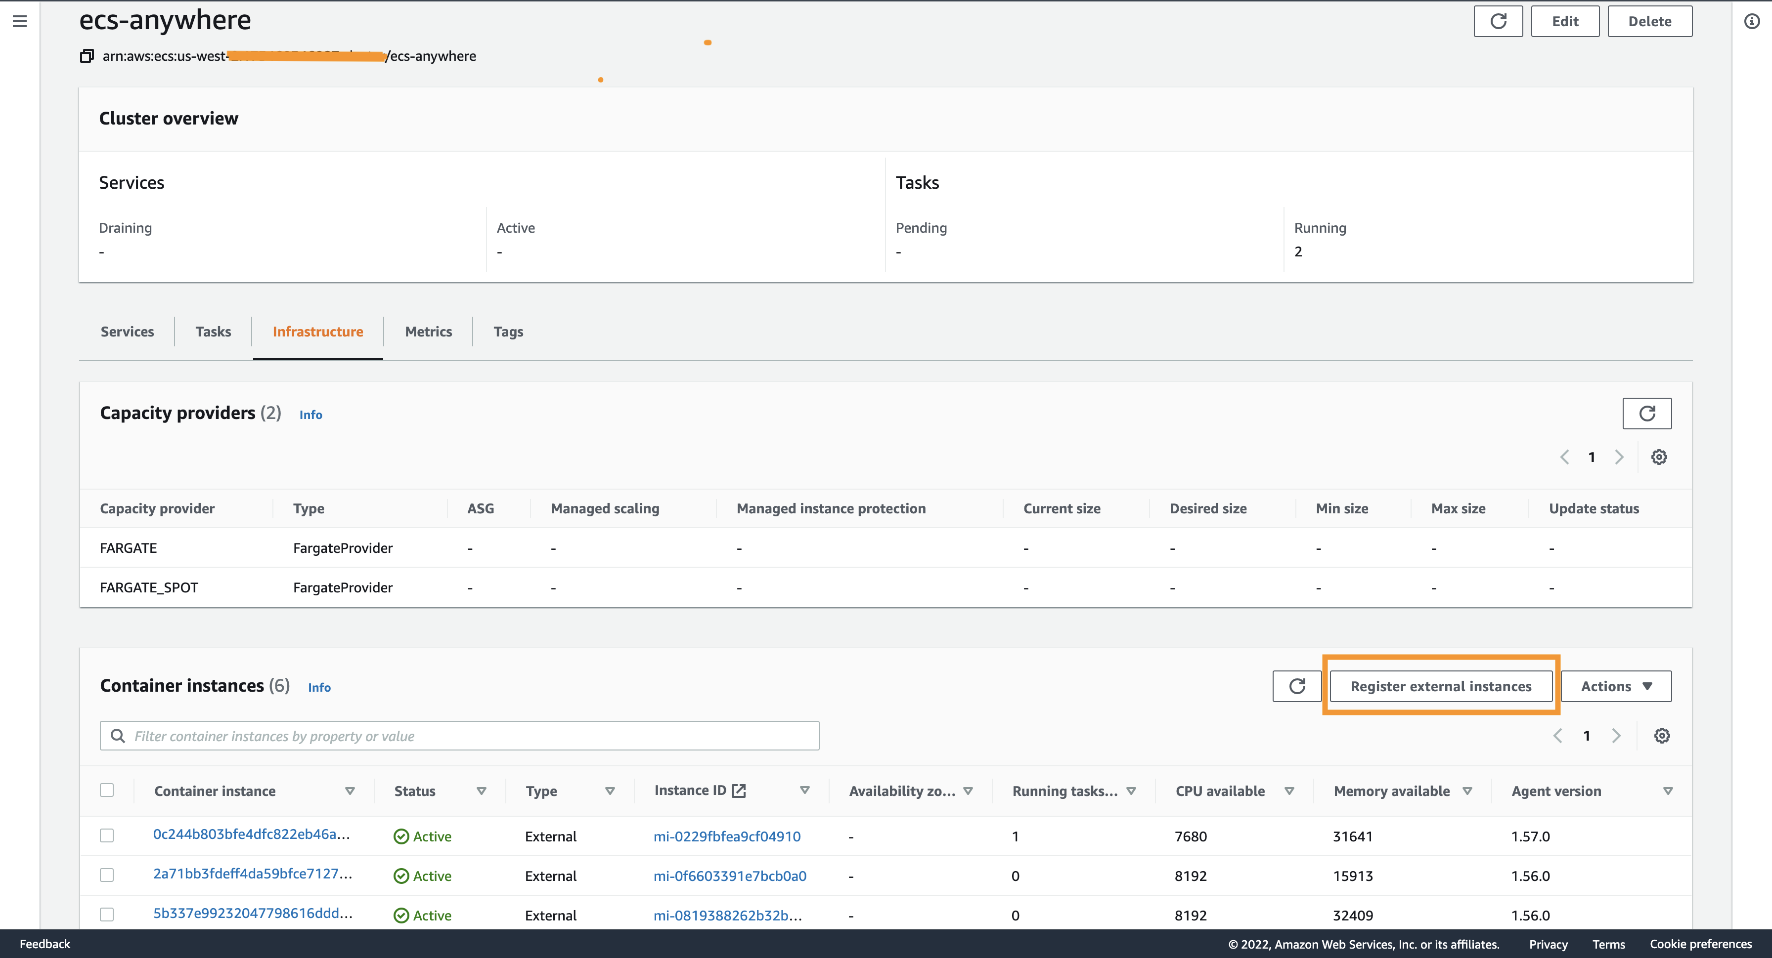
Task: Refresh the Container instances list
Action: [1297, 685]
